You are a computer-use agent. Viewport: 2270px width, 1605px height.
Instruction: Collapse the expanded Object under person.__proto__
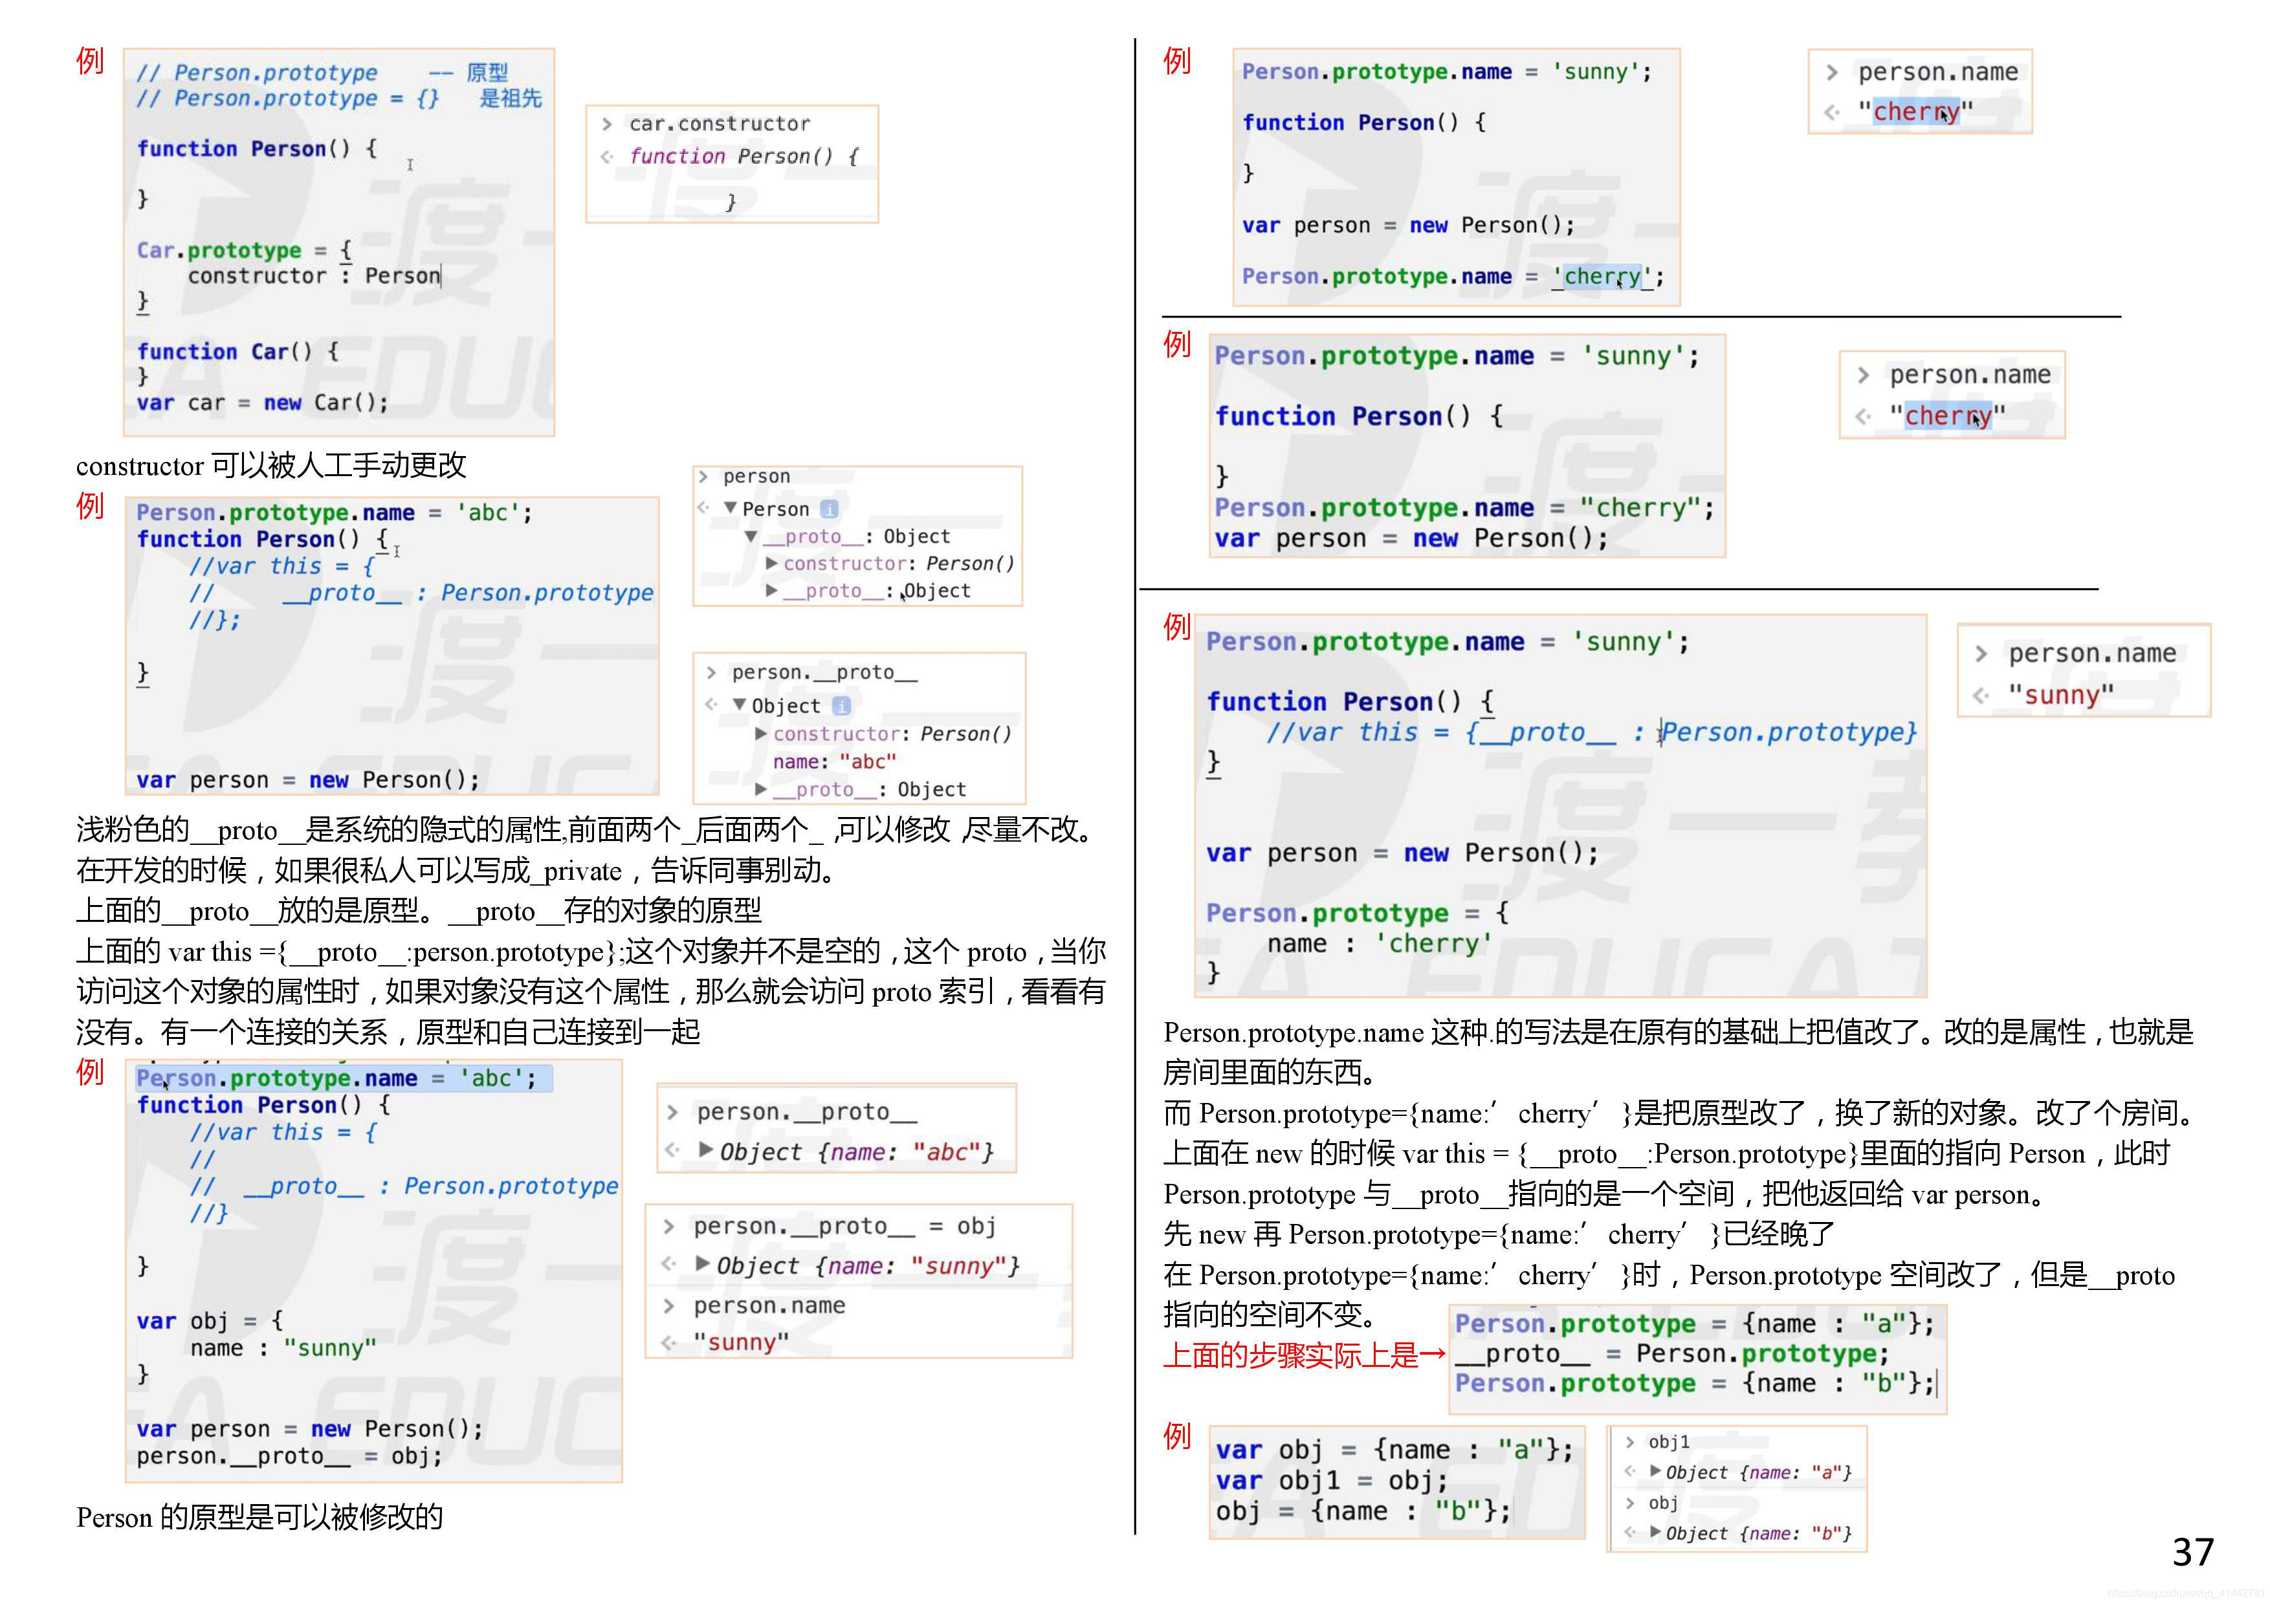pyautogui.click(x=740, y=704)
